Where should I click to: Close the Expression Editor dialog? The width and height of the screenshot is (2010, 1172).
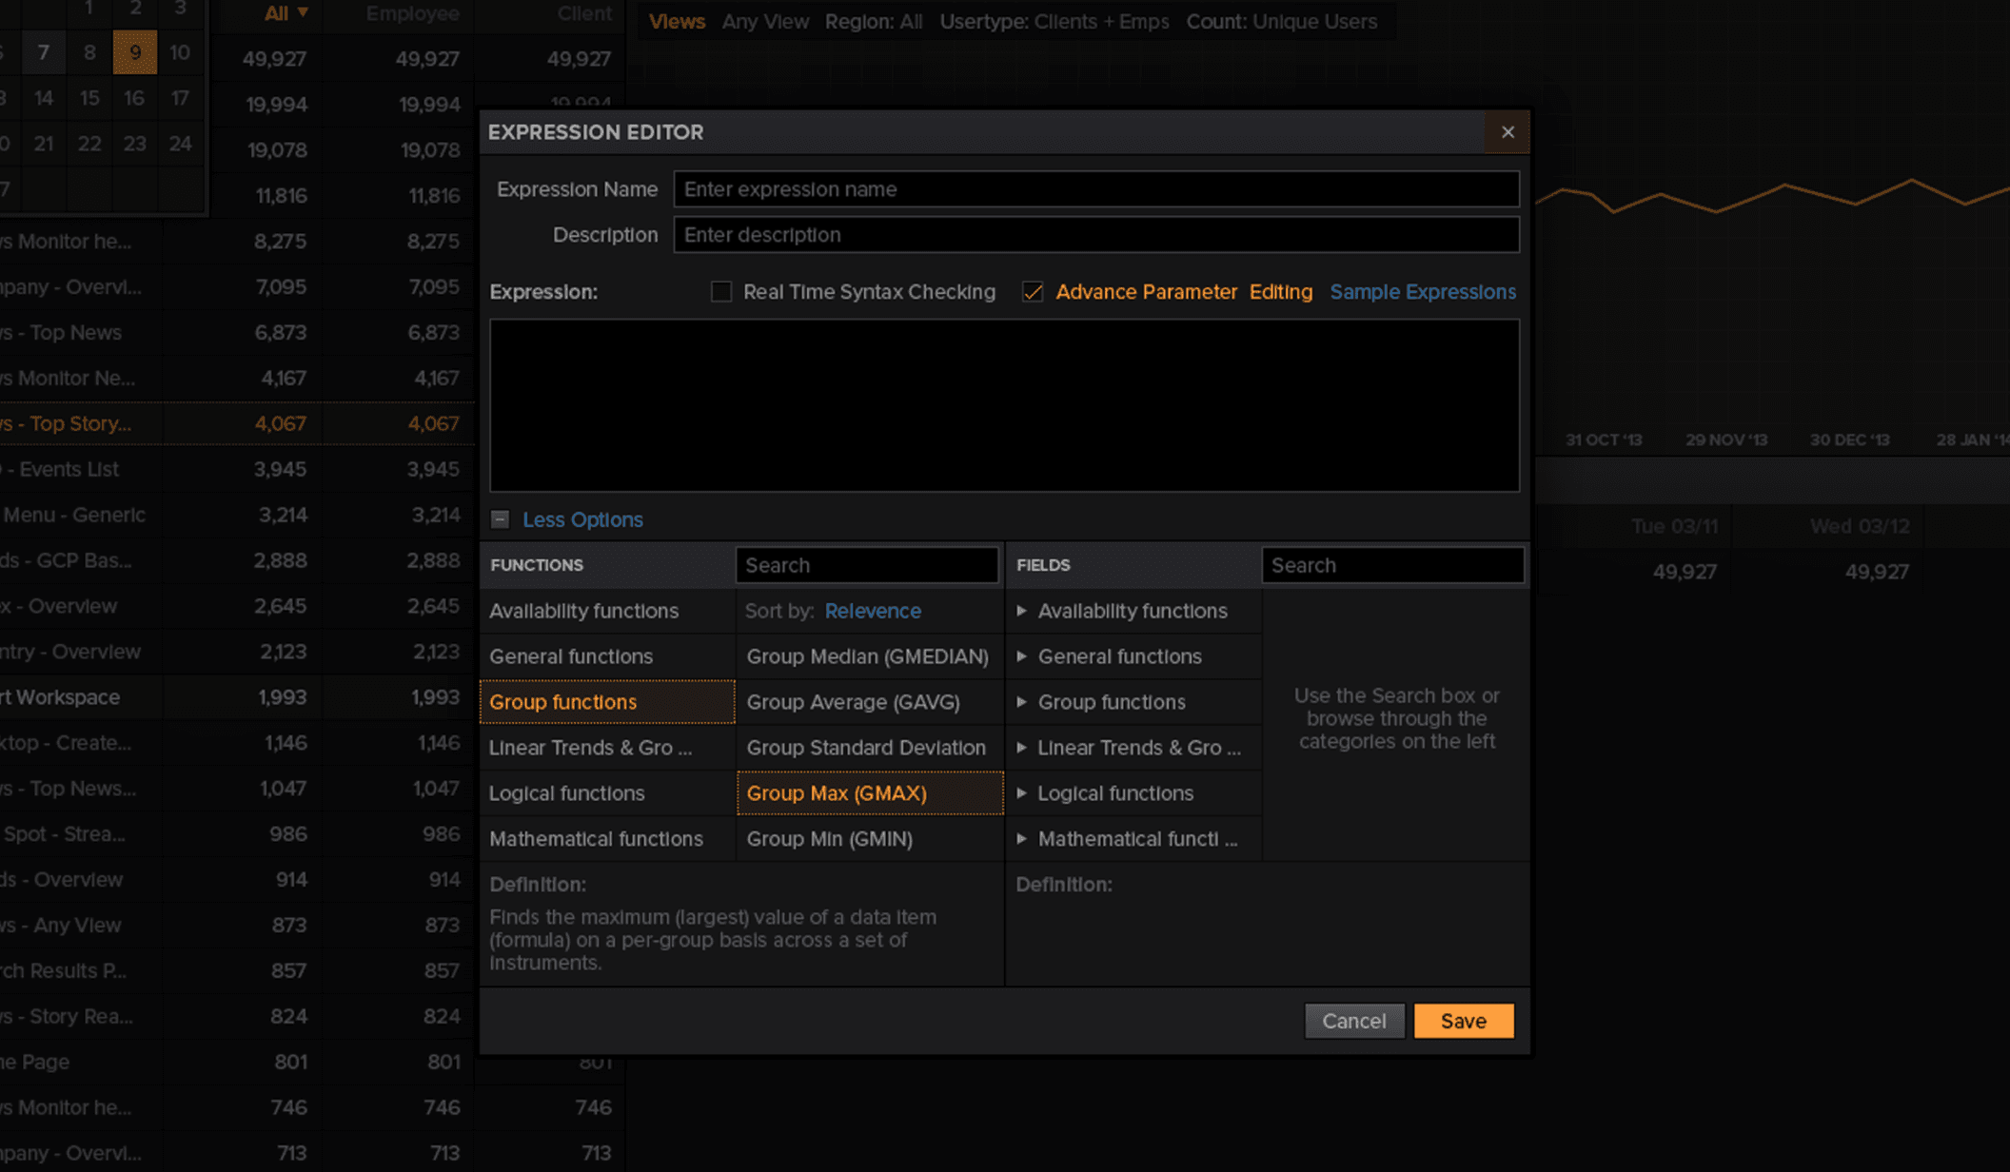(x=1507, y=132)
